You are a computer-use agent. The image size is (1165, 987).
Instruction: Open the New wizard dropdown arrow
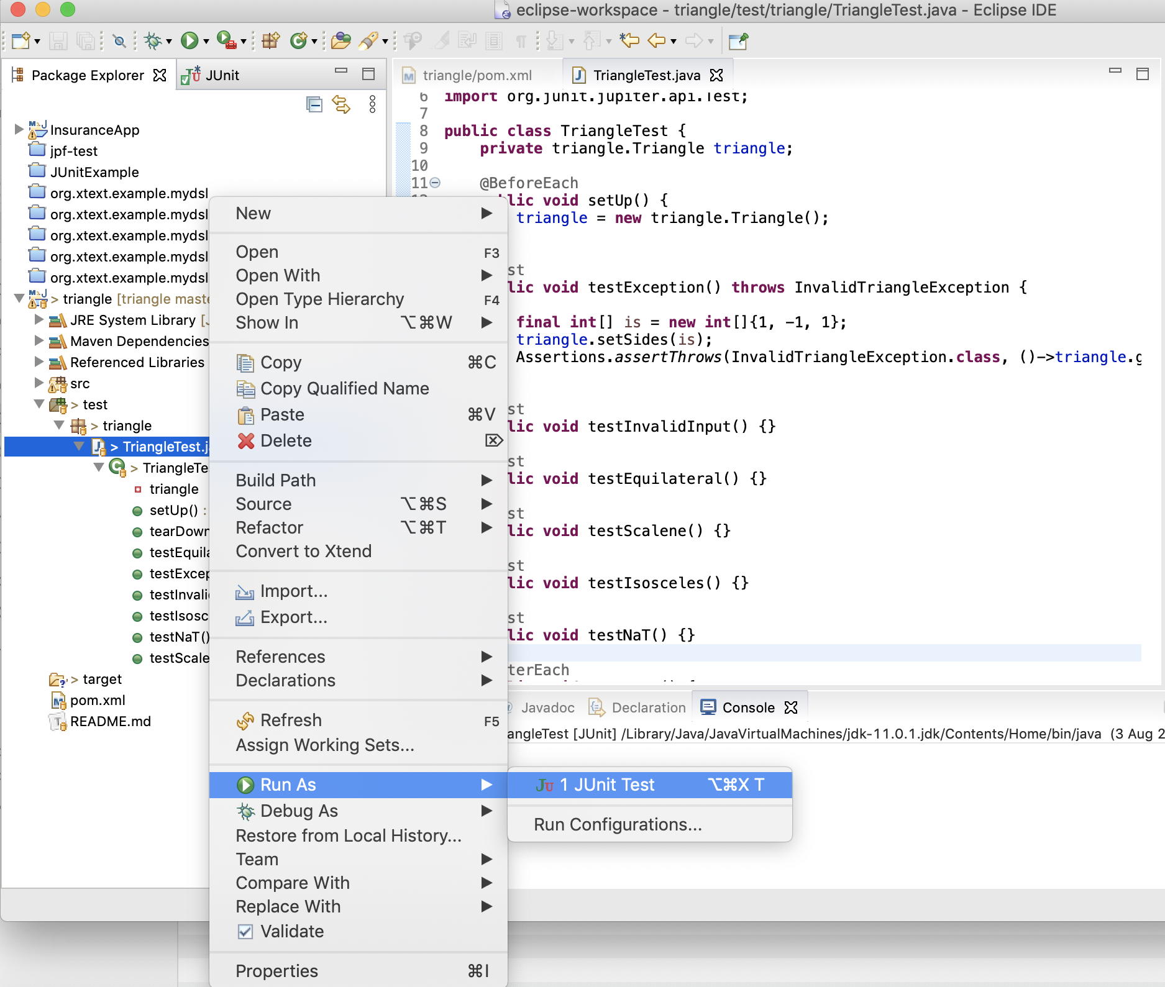pyautogui.click(x=37, y=42)
